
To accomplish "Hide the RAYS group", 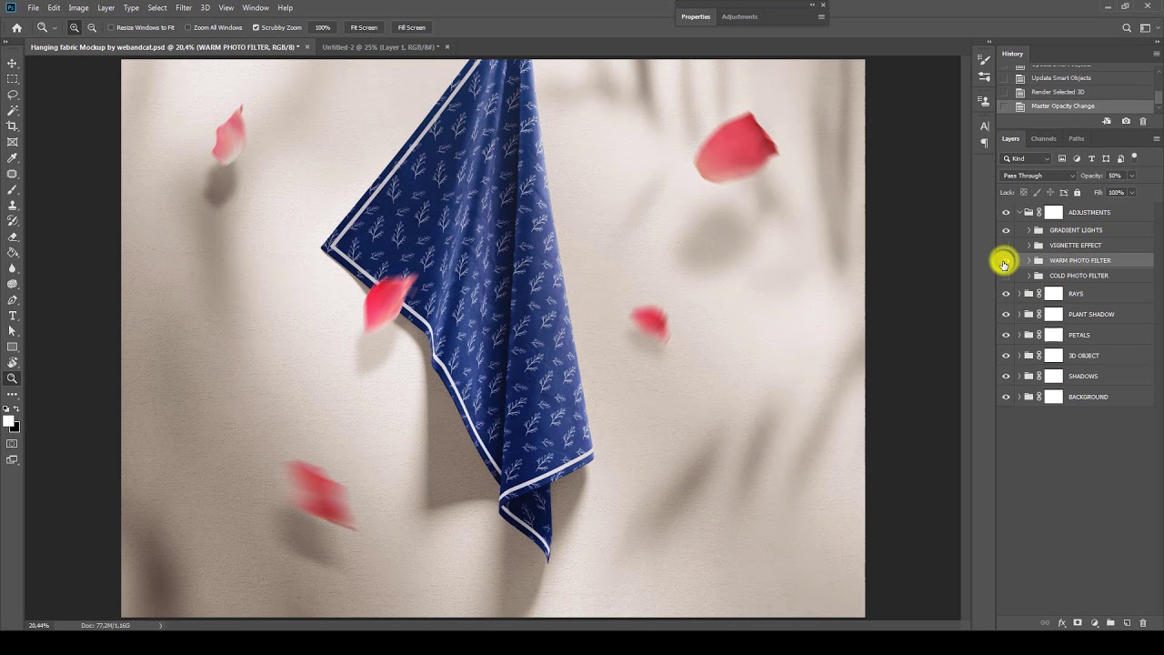I will [1006, 294].
